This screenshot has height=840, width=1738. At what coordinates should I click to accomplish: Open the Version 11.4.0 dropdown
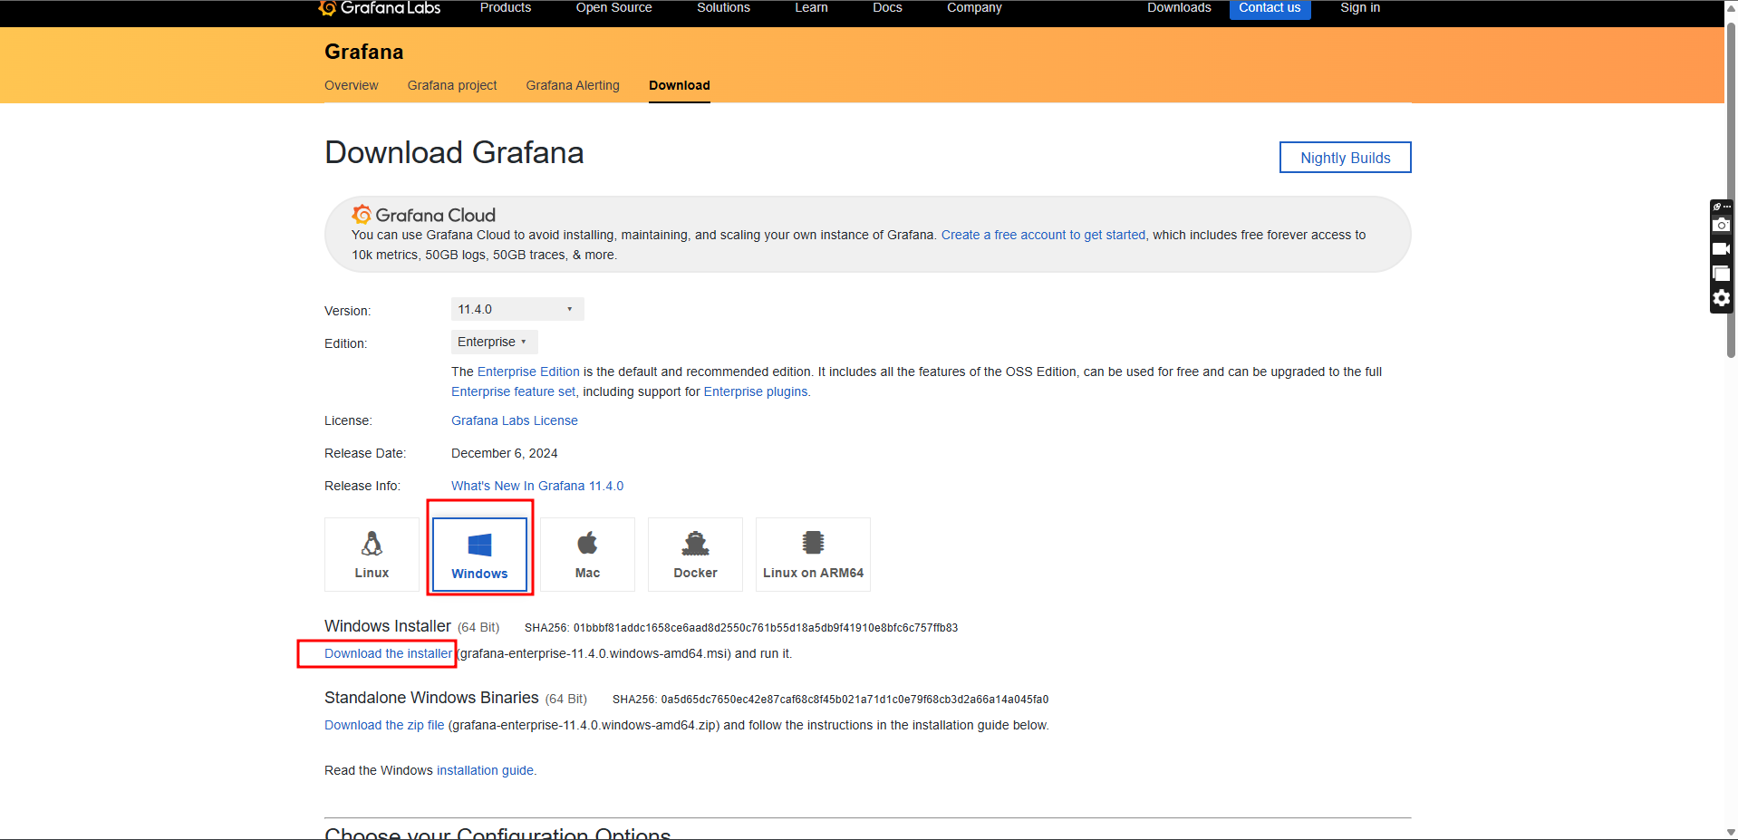(x=517, y=309)
